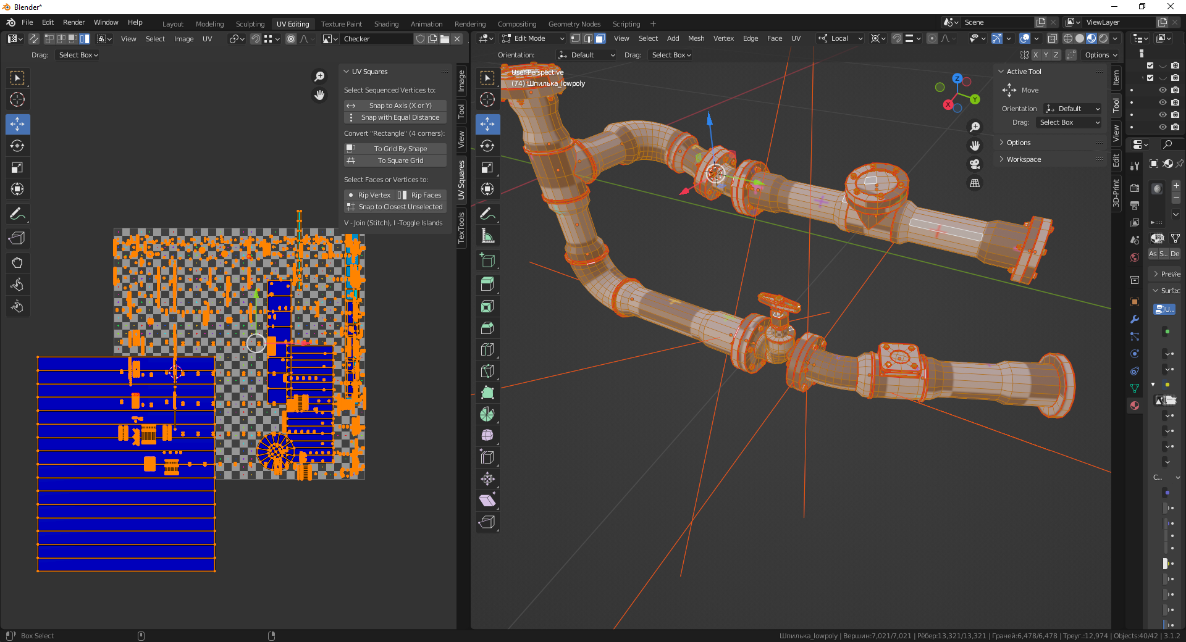Click the blue Z axis gizmo ball
Viewport: 1186px width, 642px height.
click(957, 78)
